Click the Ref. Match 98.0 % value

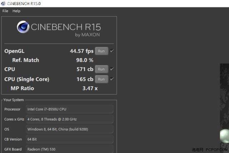85,60
